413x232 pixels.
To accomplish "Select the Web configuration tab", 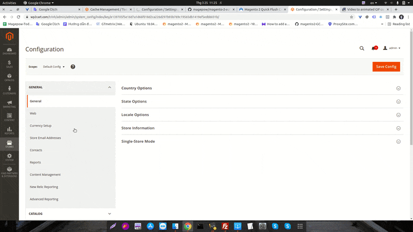I will coord(33,113).
